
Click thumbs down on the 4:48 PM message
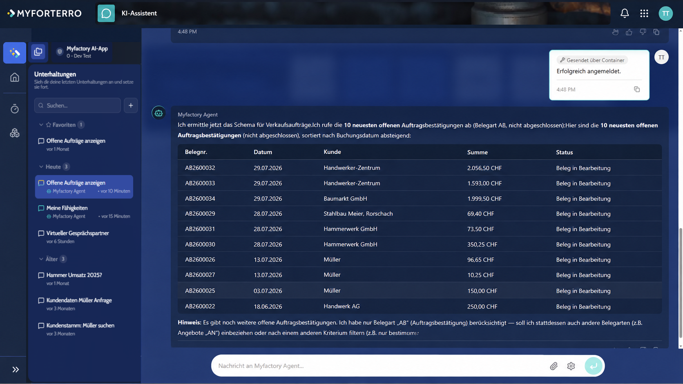(643, 32)
